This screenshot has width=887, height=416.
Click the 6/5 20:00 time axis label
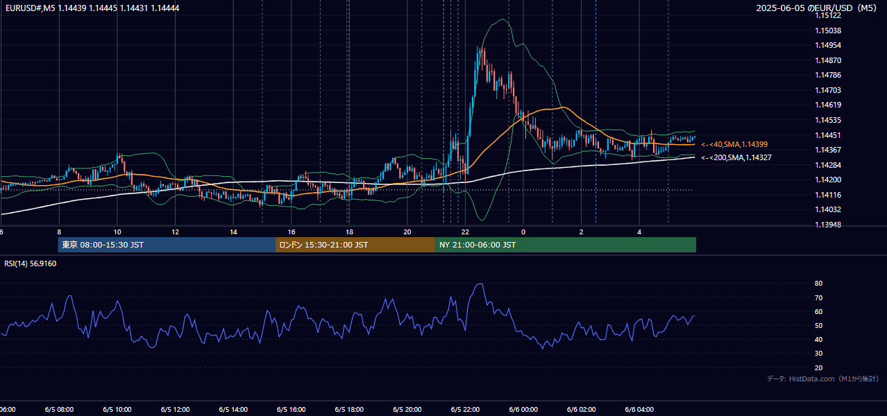click(407, 410)
